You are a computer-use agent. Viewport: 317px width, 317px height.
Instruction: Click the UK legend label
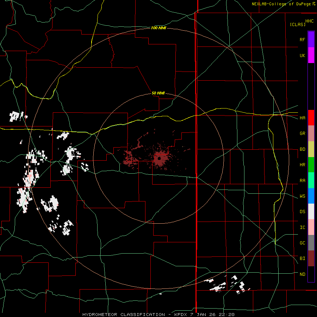click(302, 55)
